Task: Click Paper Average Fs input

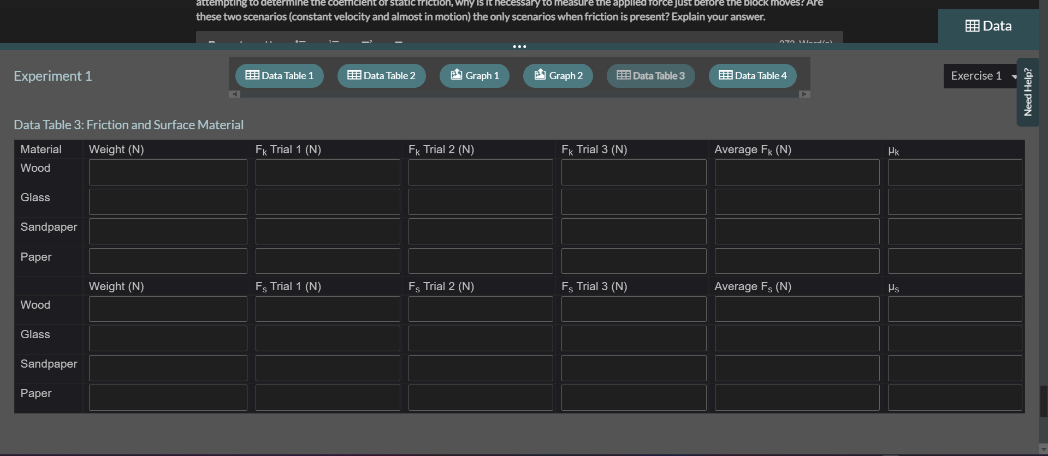Action: (797, 398)
